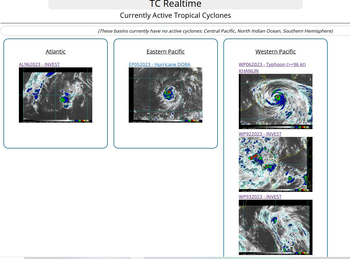Open the EP052023 - Hurricane DORA link

click(x=159, y=64)
